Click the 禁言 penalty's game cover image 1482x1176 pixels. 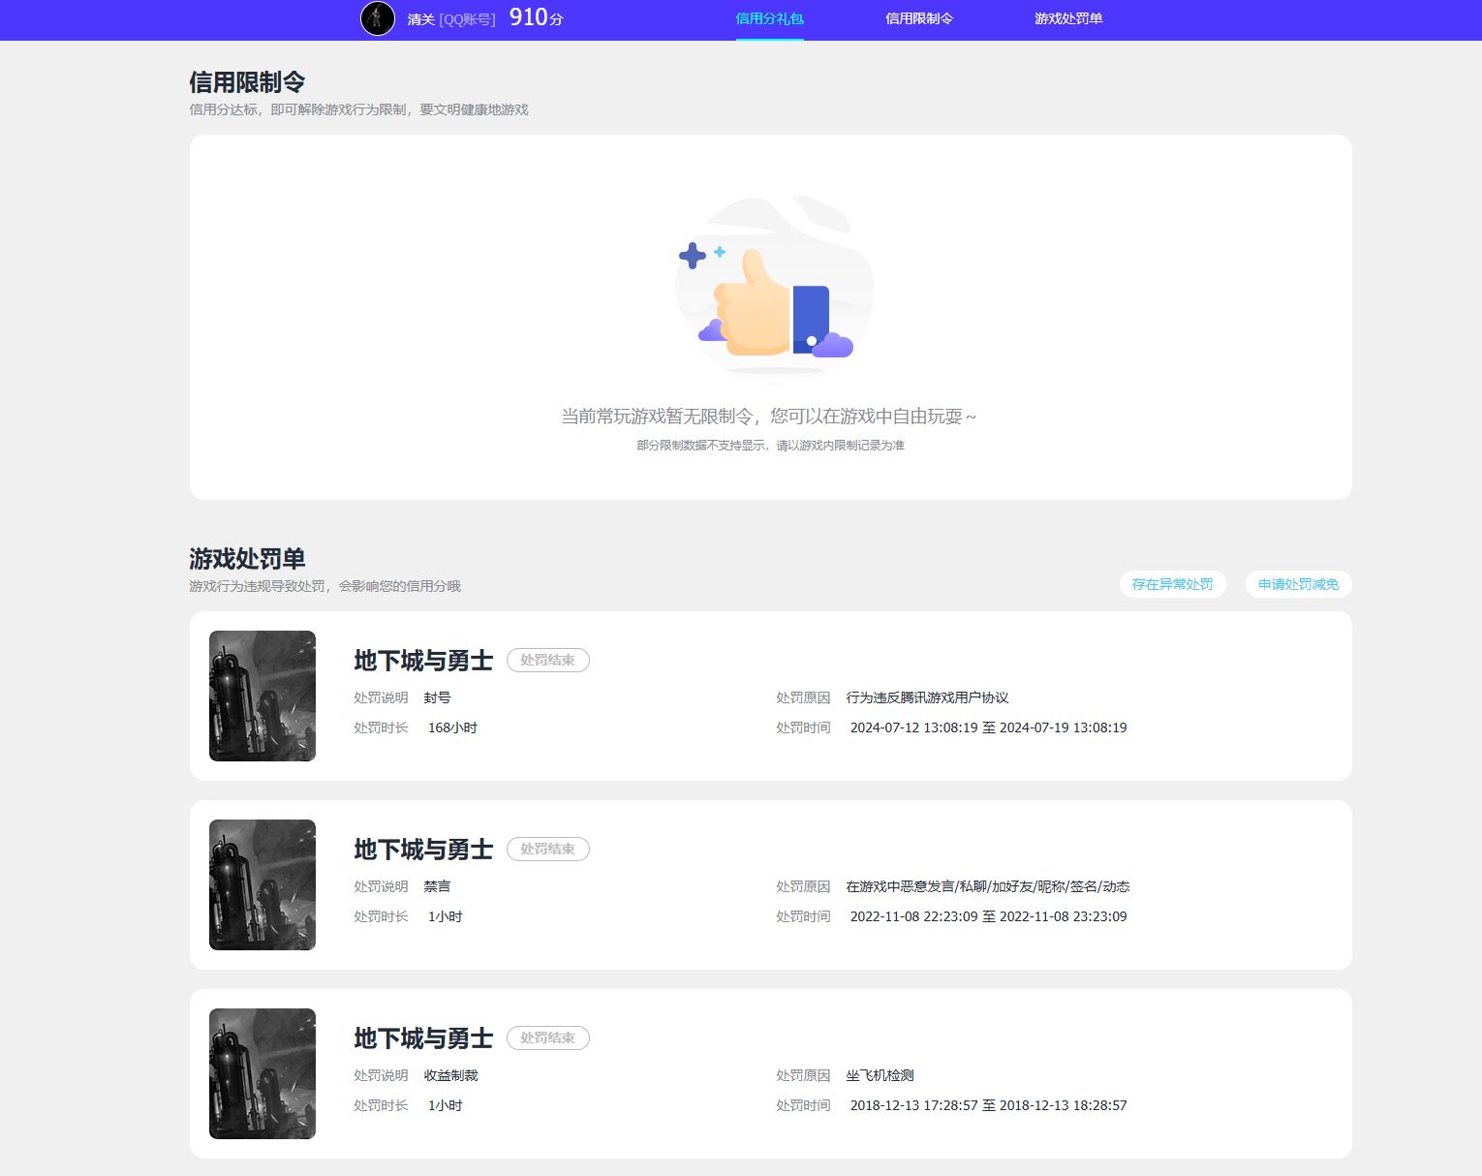click(262, 884)
